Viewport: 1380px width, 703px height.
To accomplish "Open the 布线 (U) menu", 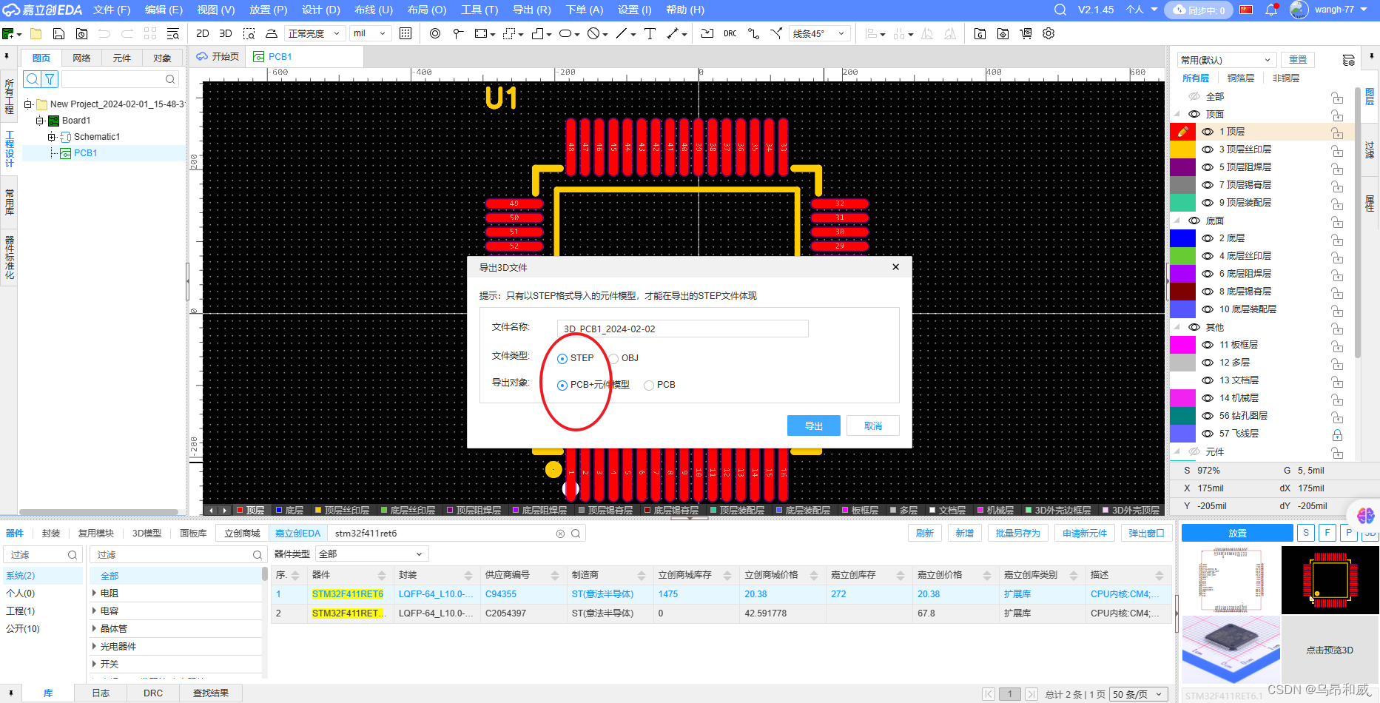I will (373, 10).
